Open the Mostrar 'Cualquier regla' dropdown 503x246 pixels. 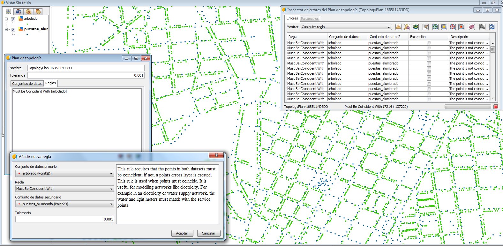[346, 27]
